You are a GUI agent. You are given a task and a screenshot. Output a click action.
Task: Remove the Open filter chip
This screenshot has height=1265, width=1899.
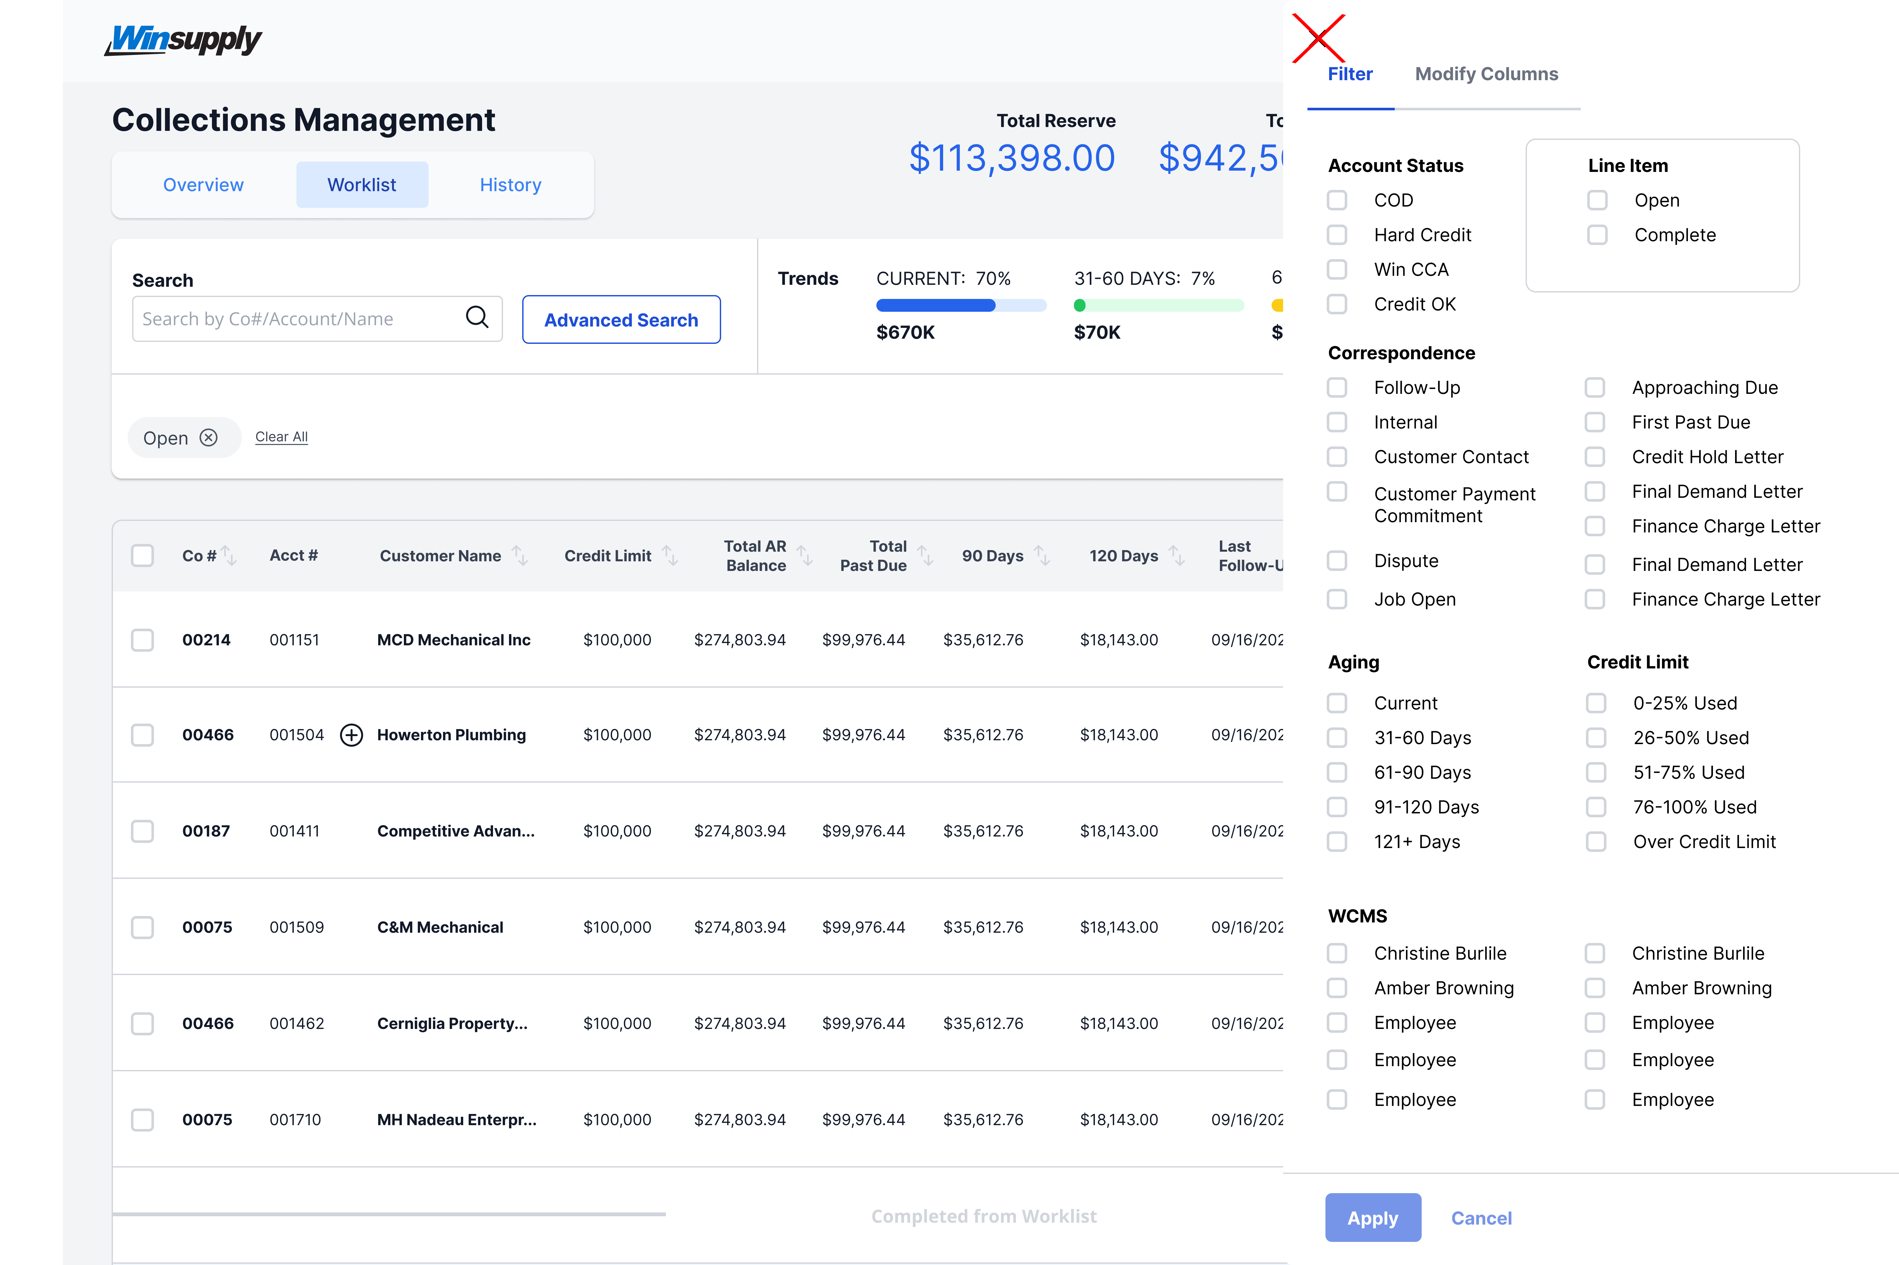click(x=209, y=437)
